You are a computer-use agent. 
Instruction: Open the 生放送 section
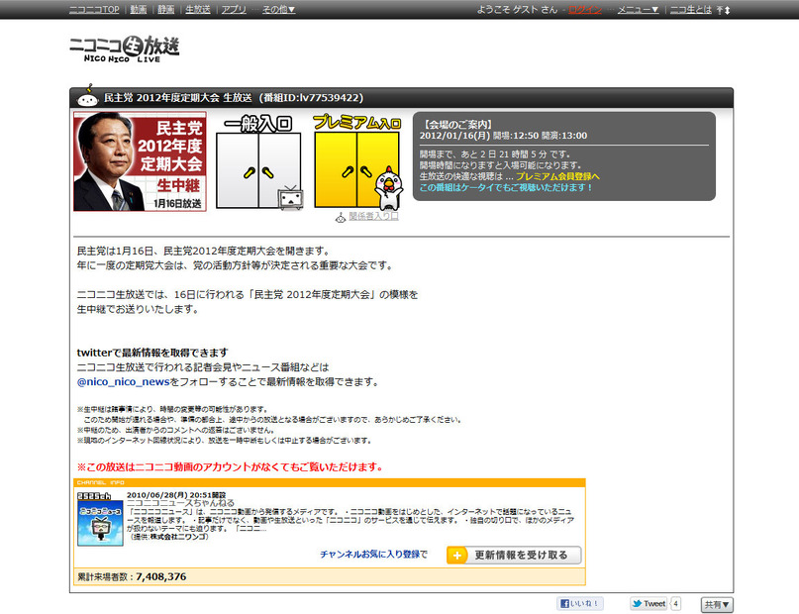[x=198, y=10]
